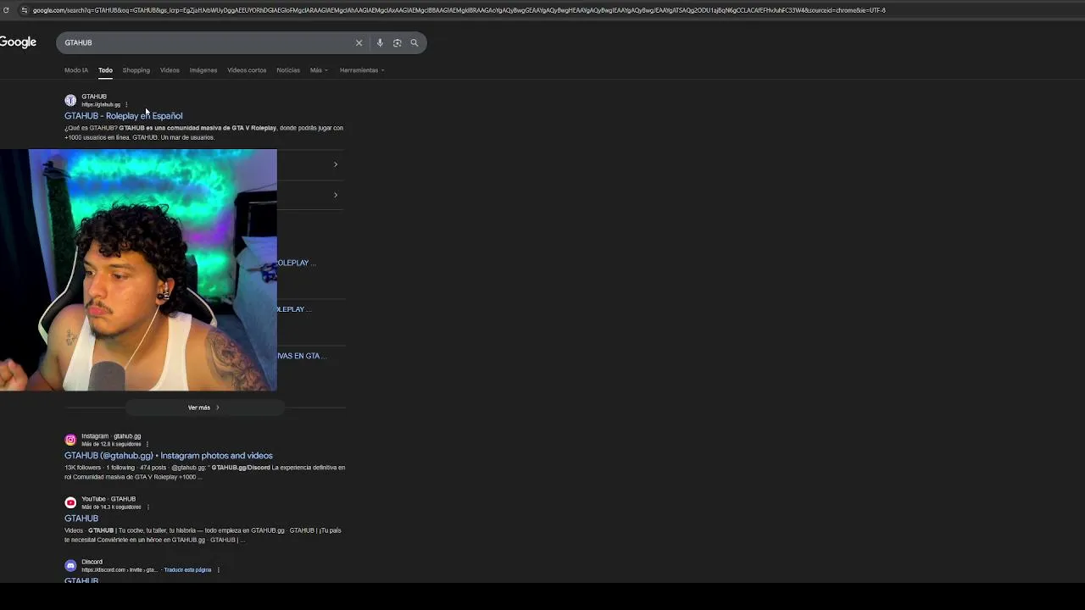1085x610 pixels.
Task: Open site information icon in address bar
Action: tap(24, 10)
